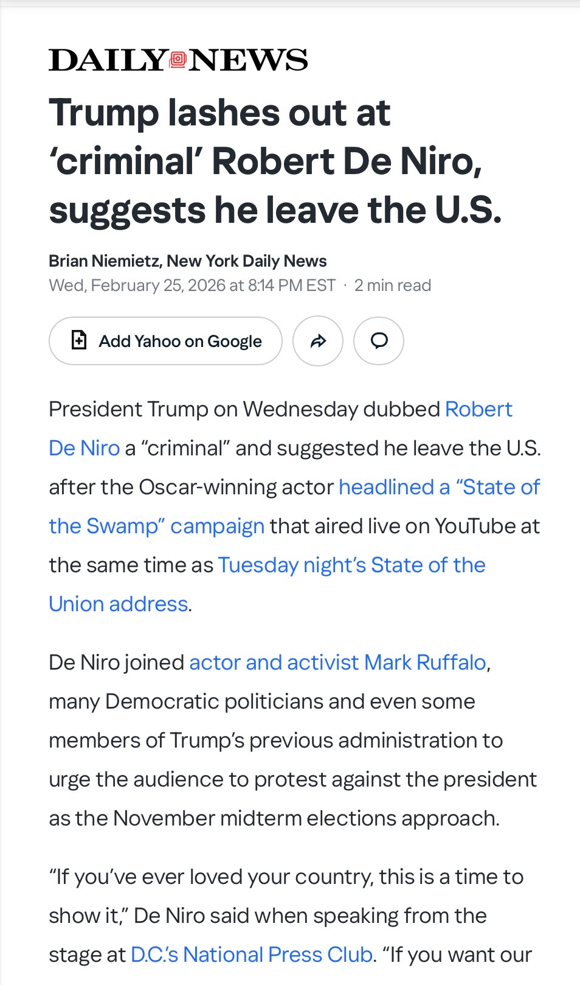Viewport: 580px width, 985px height.
Task: Tap the share arrow icon
Action: [x=318, y=341]
